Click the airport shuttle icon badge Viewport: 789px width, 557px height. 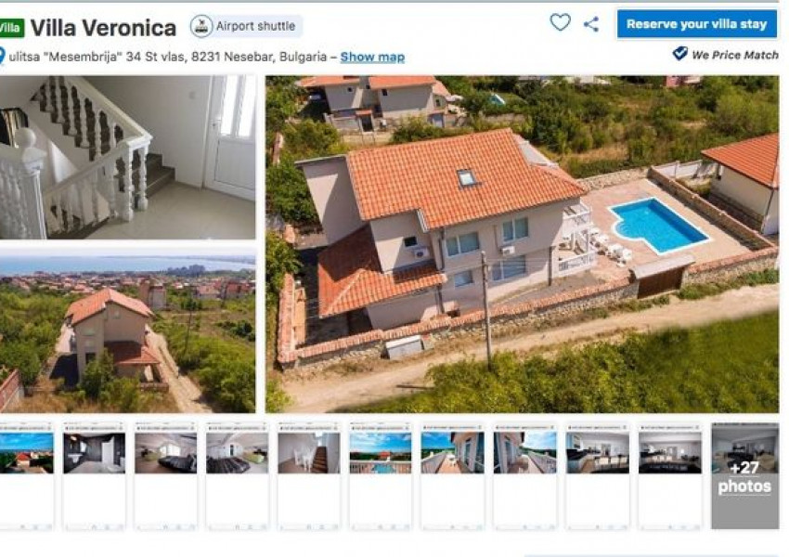(201, 26)
